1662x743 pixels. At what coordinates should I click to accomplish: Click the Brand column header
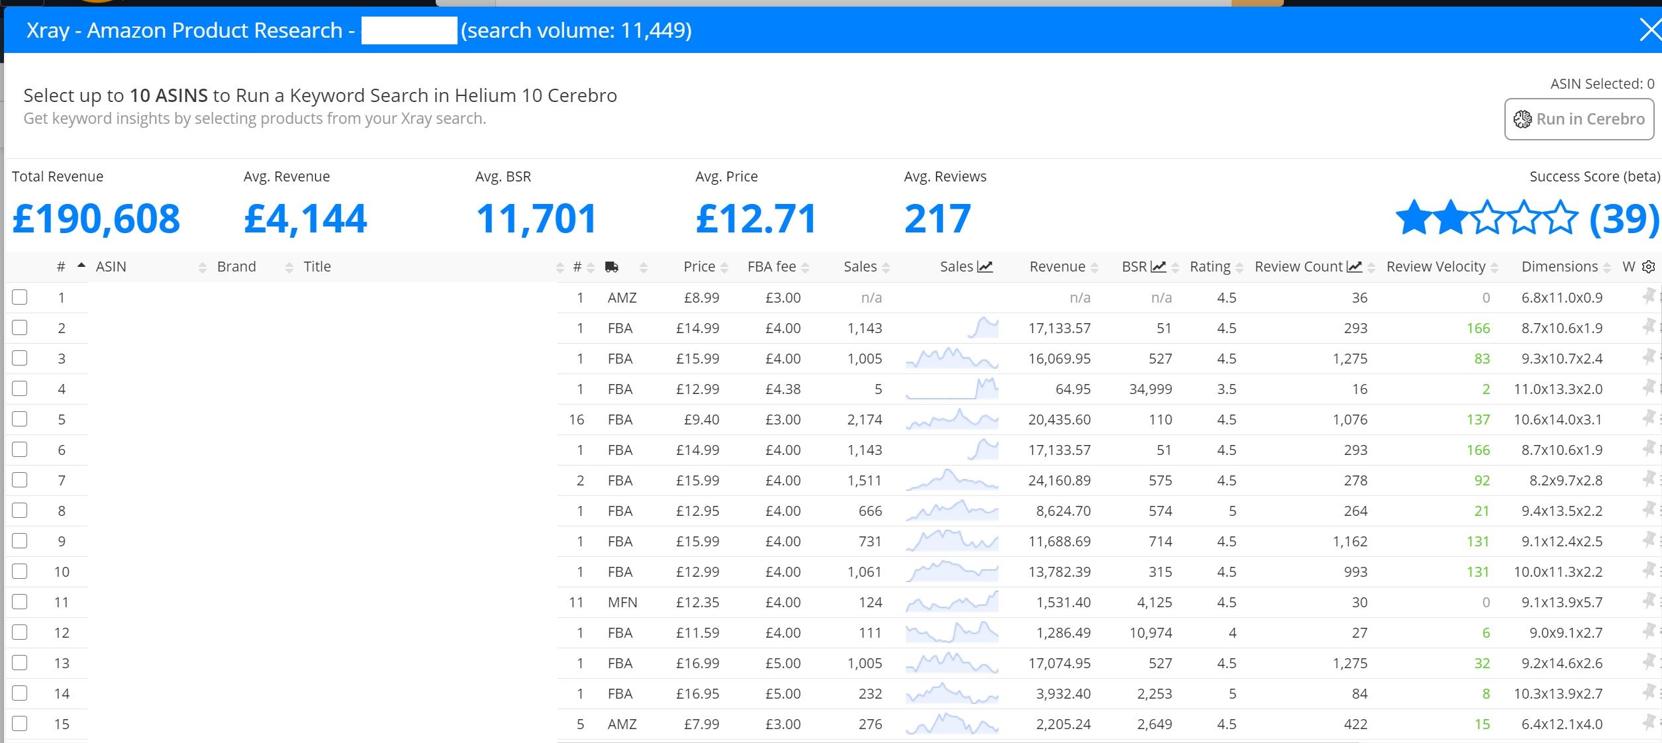[236, 267]
